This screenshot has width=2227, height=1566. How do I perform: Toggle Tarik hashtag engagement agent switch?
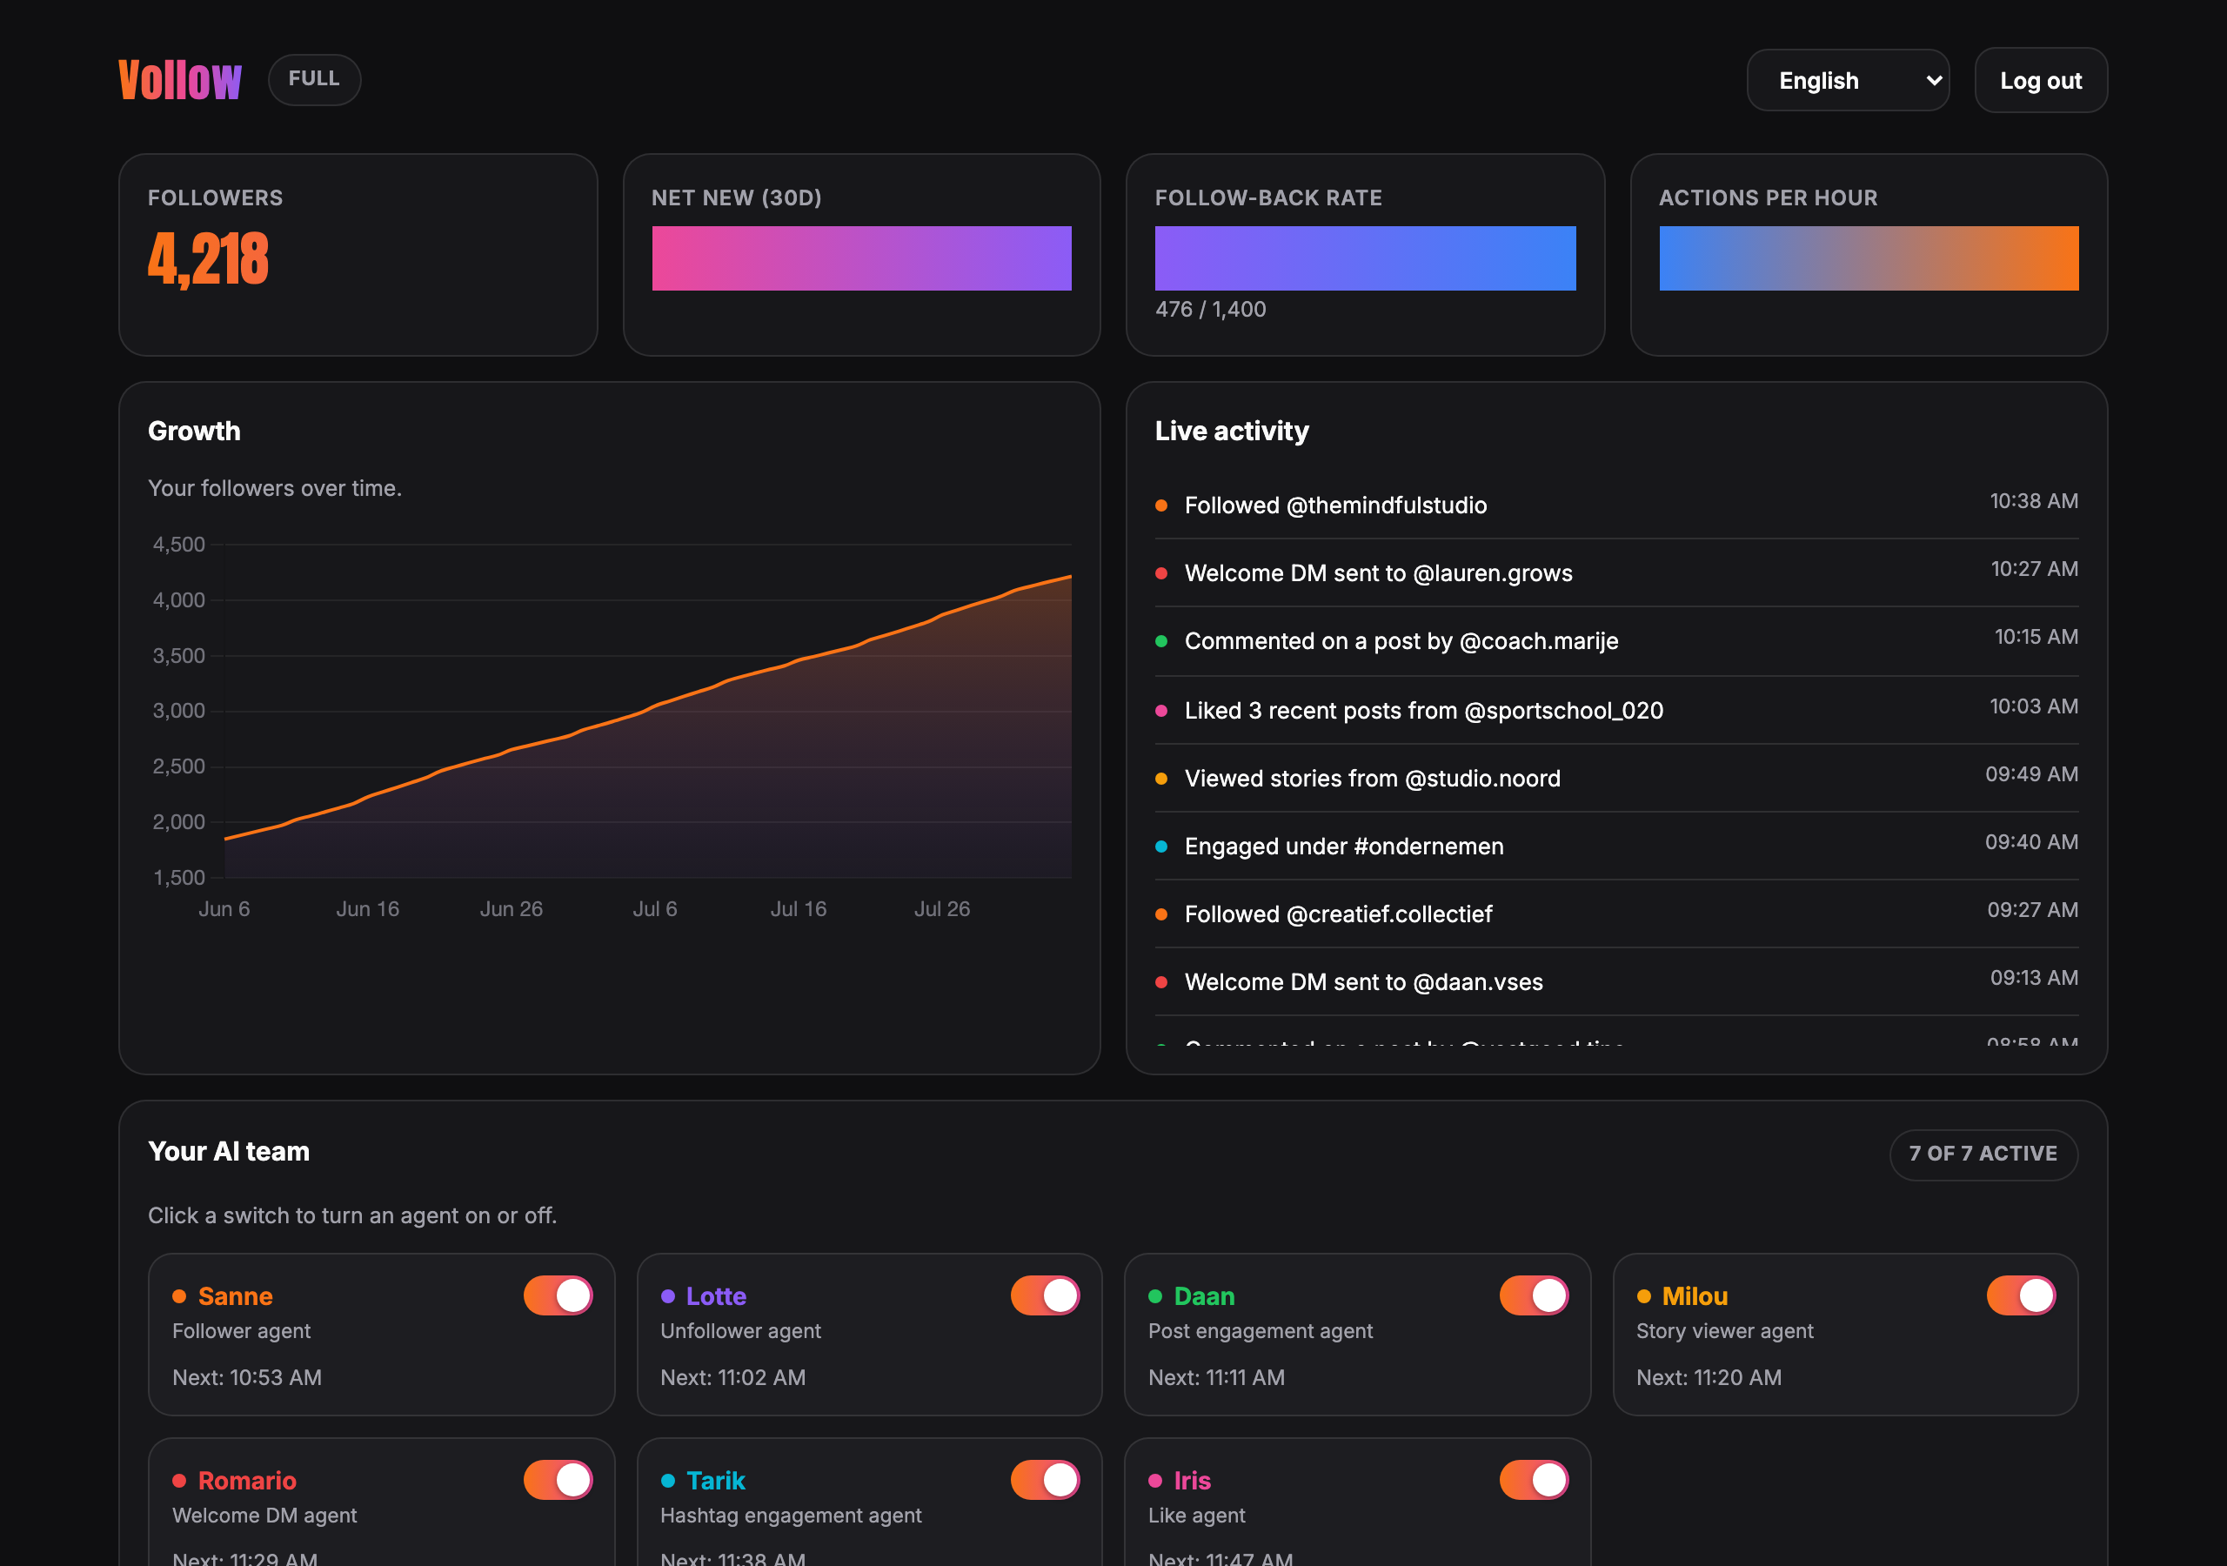click(x=1046, y=1480)
